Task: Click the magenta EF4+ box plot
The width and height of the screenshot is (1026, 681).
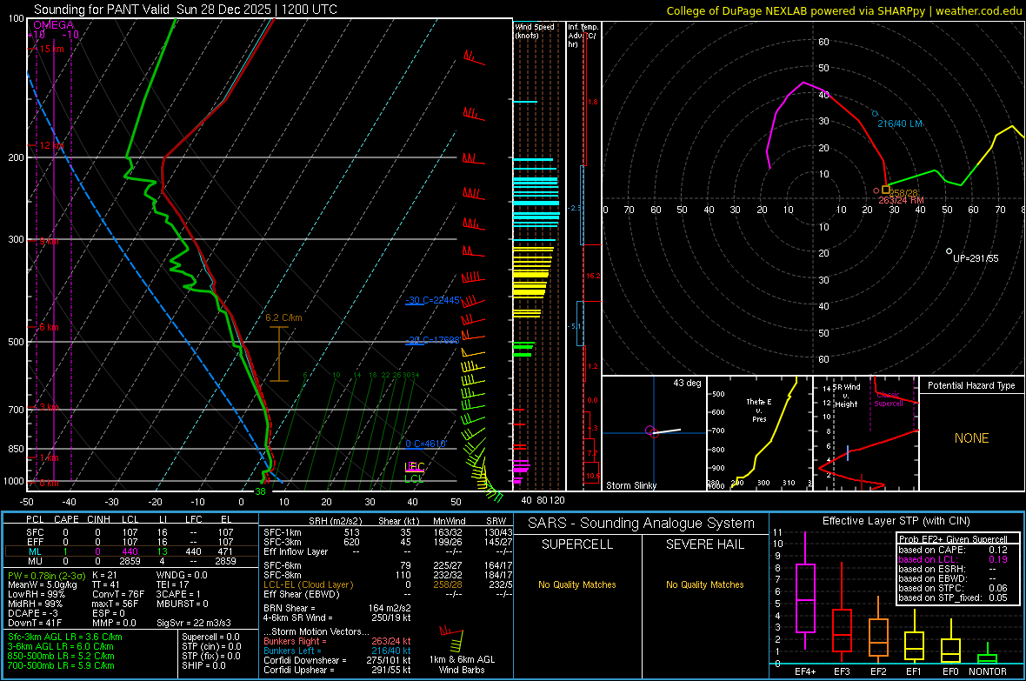Action: (805, 597)
